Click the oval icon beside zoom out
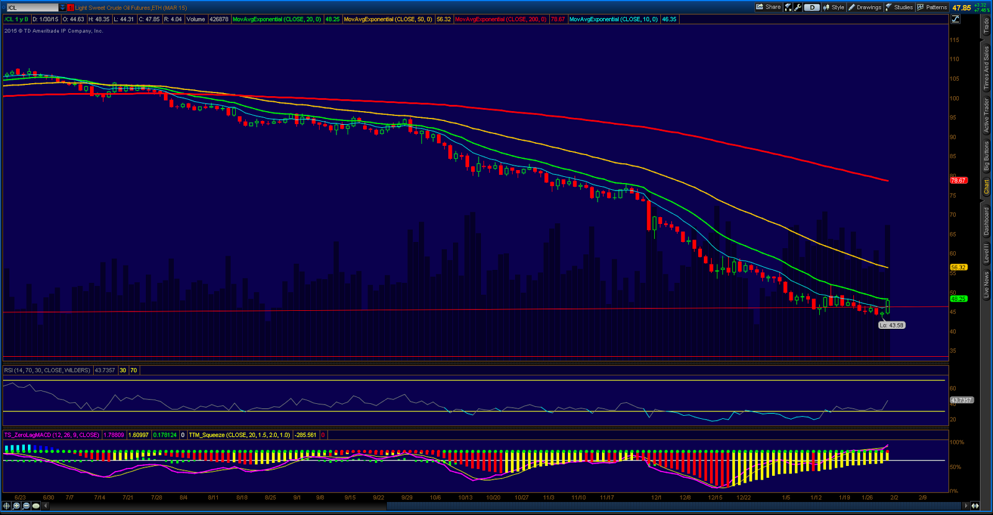Image resolution: width=993 pixels, height=515 pixels. pyautogui.click(x=36, y=506)
